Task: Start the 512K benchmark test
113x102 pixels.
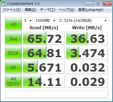Action: (13, 53)
